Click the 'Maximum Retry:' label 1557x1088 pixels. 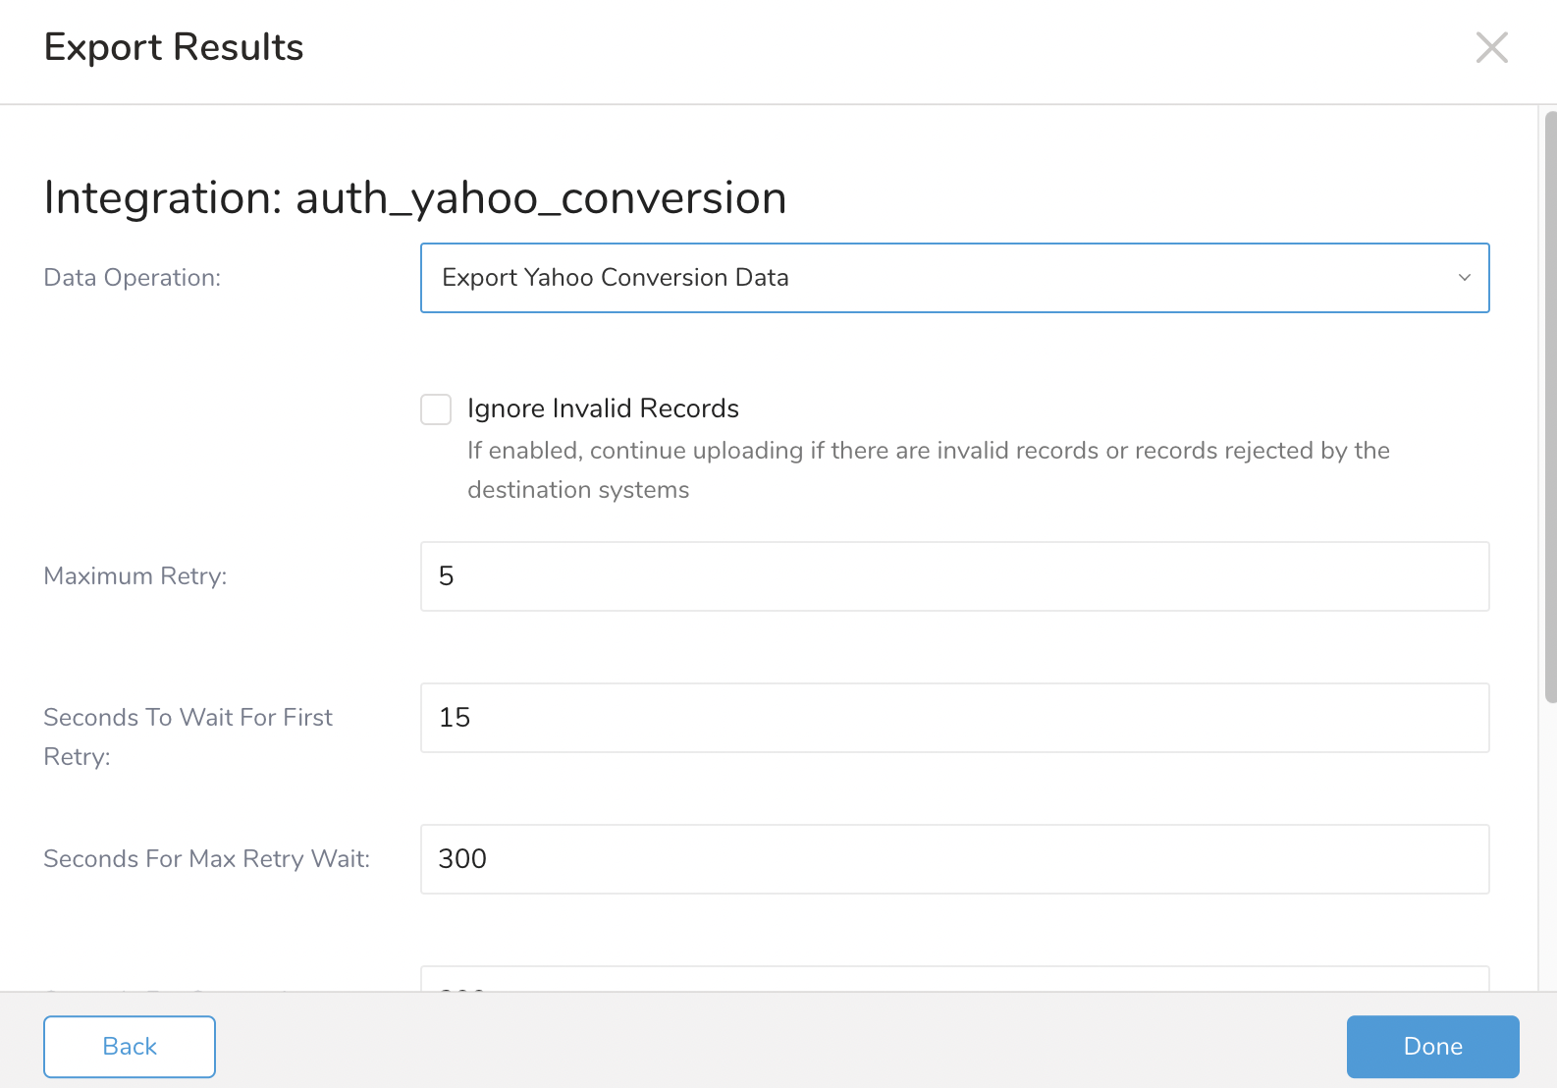[135, 576]
